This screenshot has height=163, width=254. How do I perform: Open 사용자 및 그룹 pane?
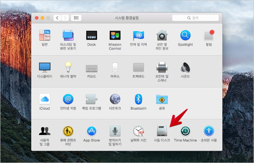45,131
